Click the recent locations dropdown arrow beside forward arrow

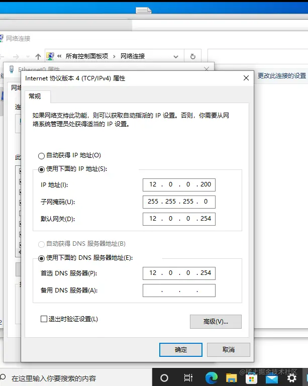point(28,57)
